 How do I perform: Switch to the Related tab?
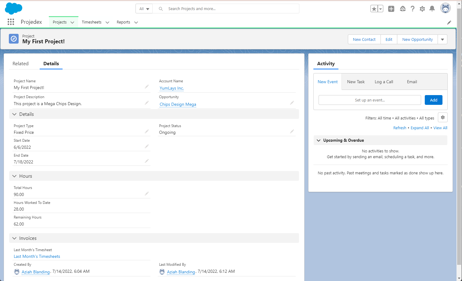(20, 63)
